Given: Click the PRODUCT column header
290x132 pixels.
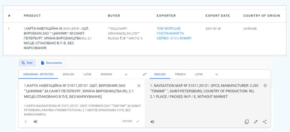Looking at the screenshot, I should [x=32, y=16].
